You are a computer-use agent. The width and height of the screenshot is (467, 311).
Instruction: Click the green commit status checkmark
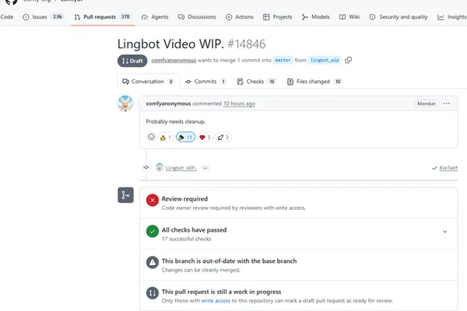point(434,168)
